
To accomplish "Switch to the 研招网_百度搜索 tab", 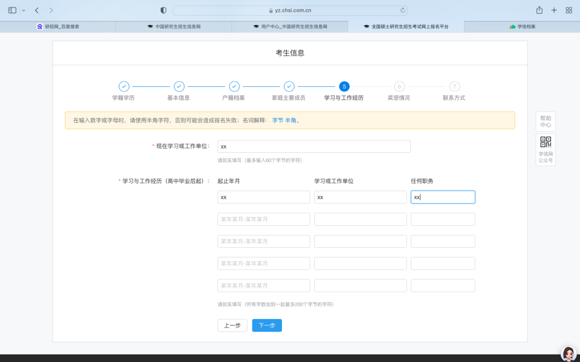I will tap(58, 26).
